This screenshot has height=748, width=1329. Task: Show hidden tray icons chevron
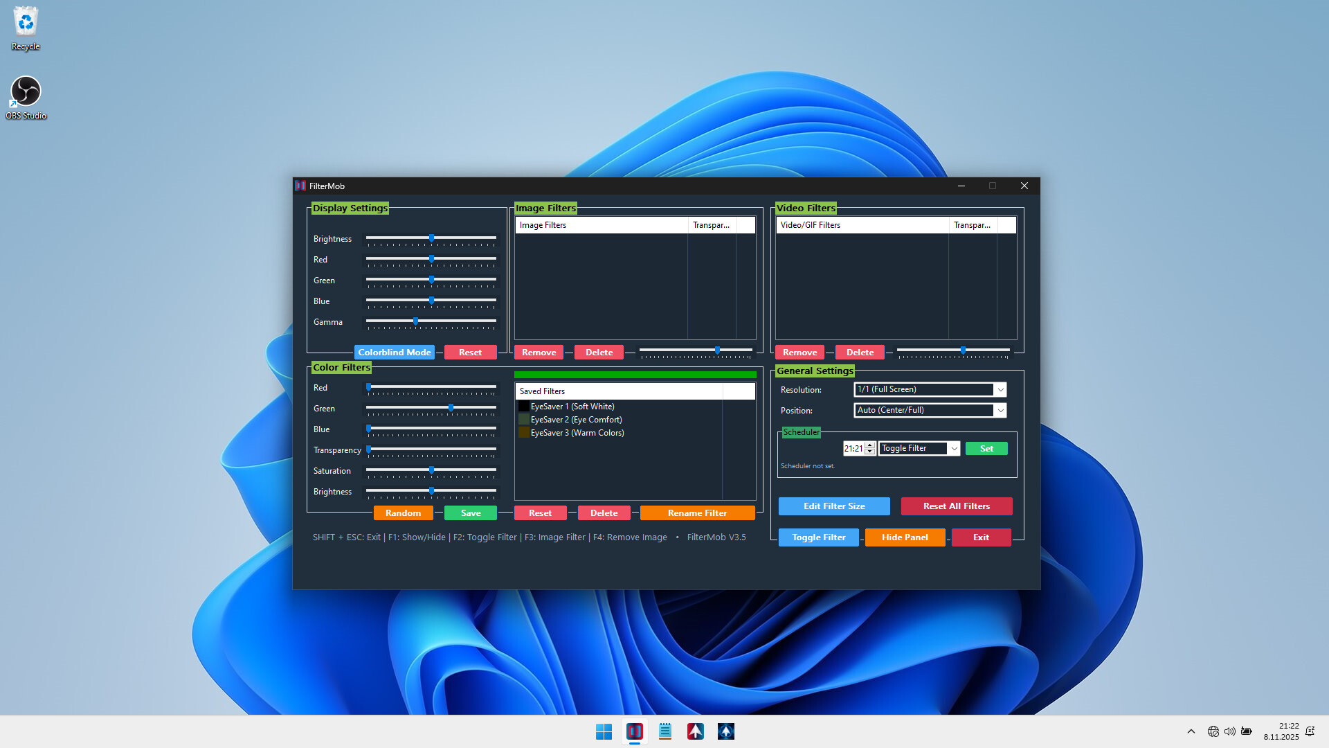1191,731
